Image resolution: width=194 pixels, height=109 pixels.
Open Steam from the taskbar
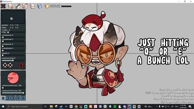(61, 106)
